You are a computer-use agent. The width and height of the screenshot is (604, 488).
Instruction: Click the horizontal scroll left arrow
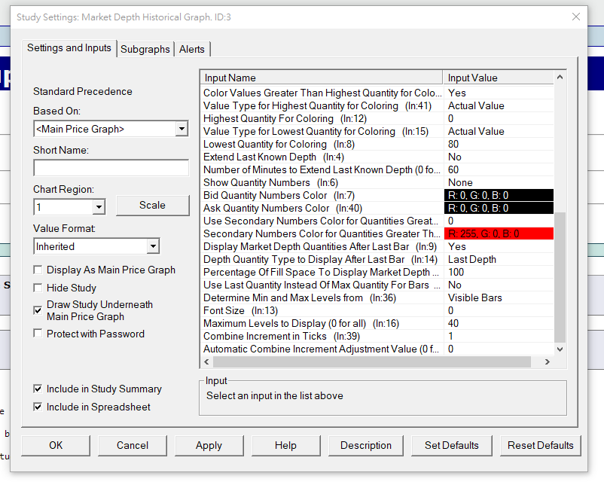pyautogui.click(x=207, y=361)
